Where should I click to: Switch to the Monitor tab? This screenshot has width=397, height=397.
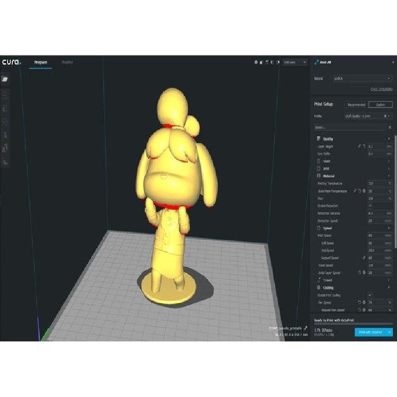click(67, 63)
